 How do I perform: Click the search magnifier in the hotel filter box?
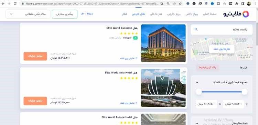pyautogui.click(x=196, y=29)
